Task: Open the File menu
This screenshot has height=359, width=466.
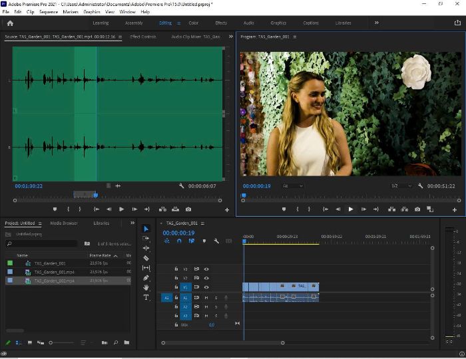Action: click(5, 12)
